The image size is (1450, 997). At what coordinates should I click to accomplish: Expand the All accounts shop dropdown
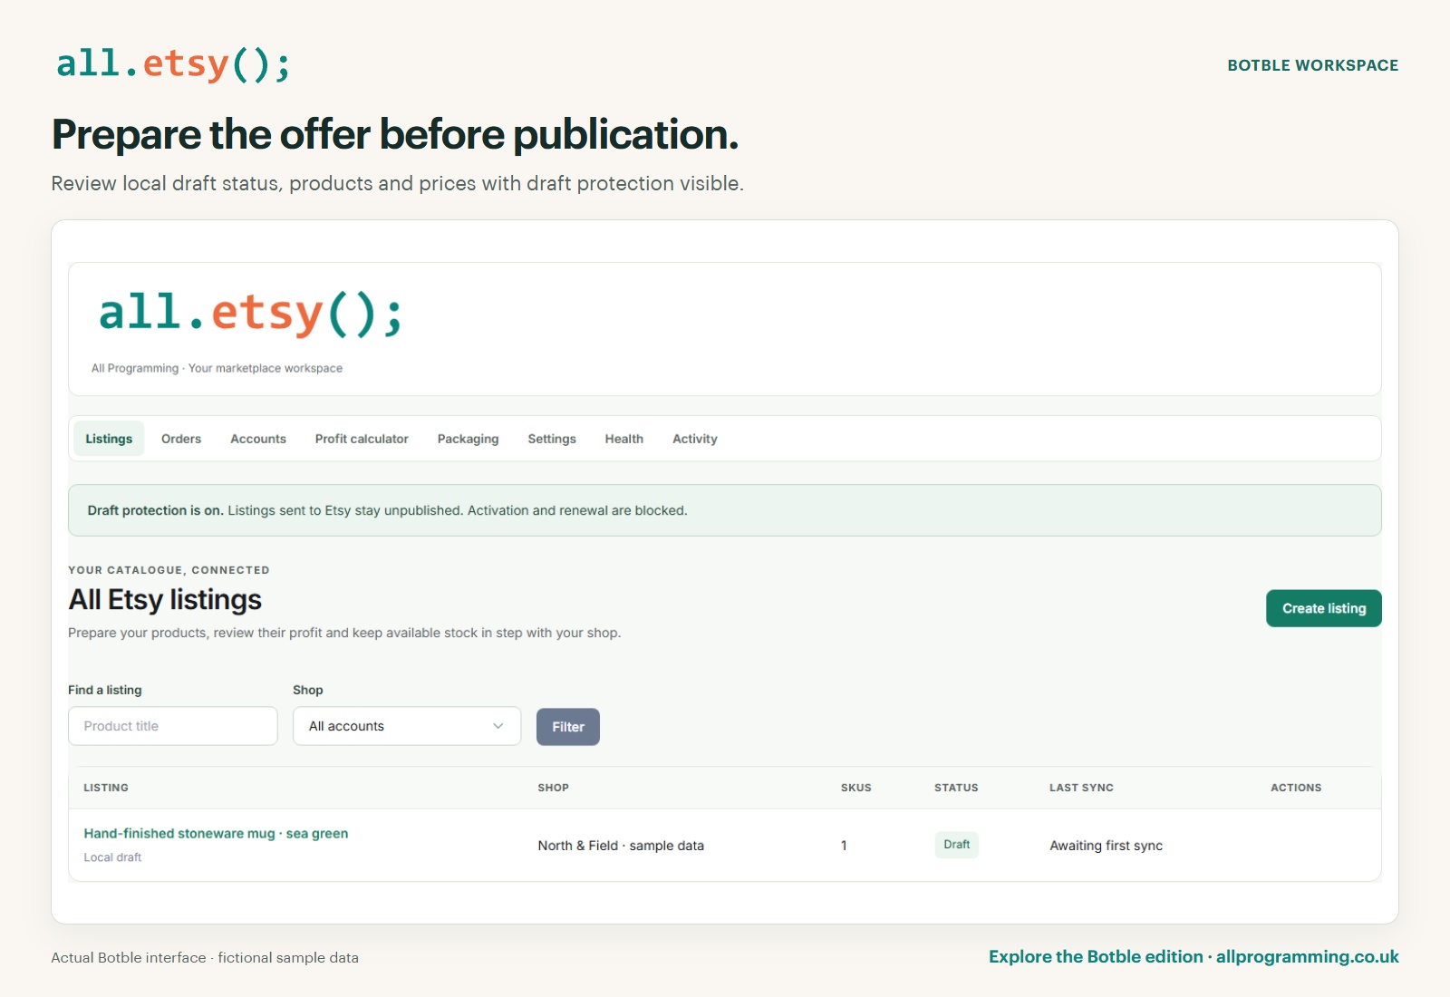(407, 726)
